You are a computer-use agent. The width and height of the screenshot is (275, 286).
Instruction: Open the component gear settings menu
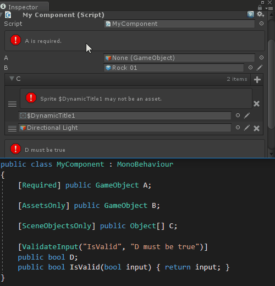coord(260,14)
